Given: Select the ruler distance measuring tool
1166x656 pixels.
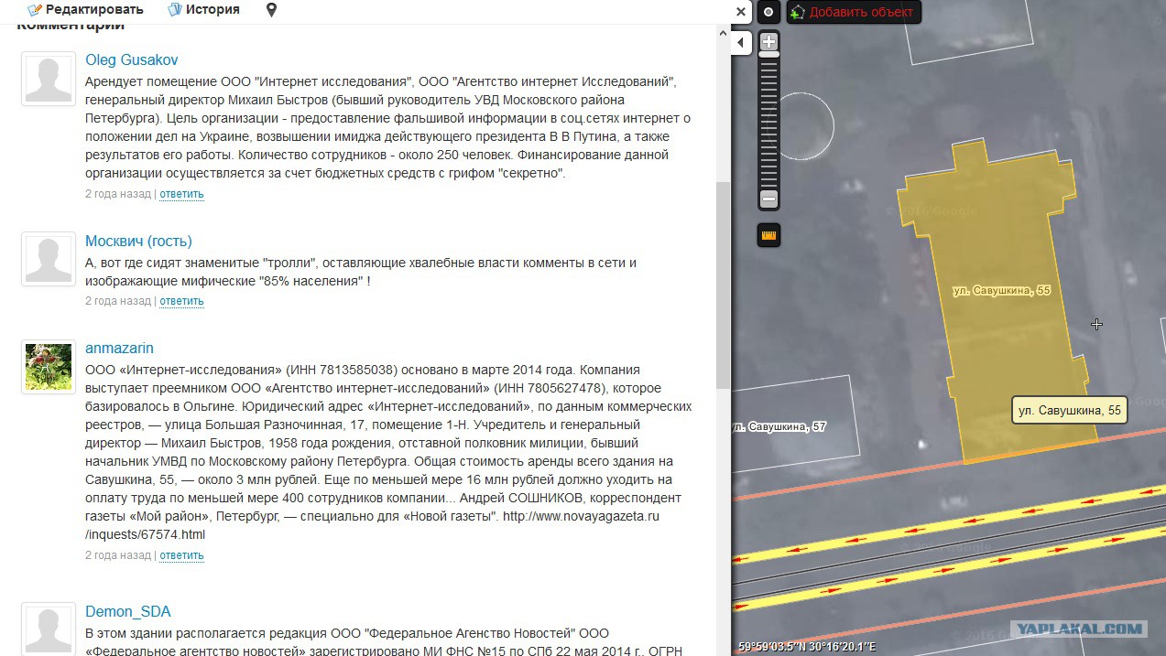Looking at the screenshot, I should [768, 235].
